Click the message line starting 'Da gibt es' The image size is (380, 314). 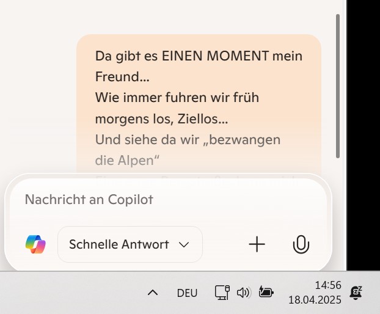pyautogui.click(x=199, y=56)
